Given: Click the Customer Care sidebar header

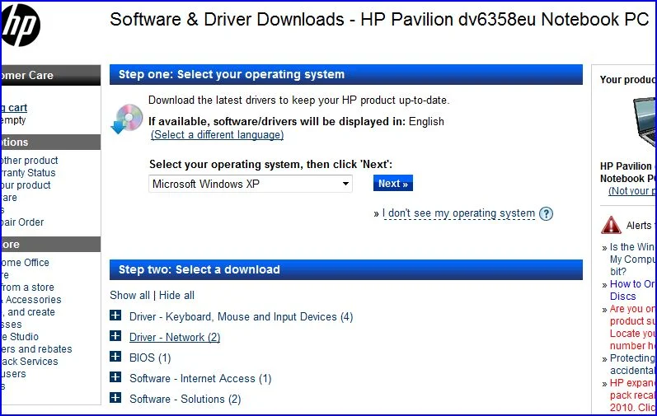Looking at the screenshot, I should (51, 75).
